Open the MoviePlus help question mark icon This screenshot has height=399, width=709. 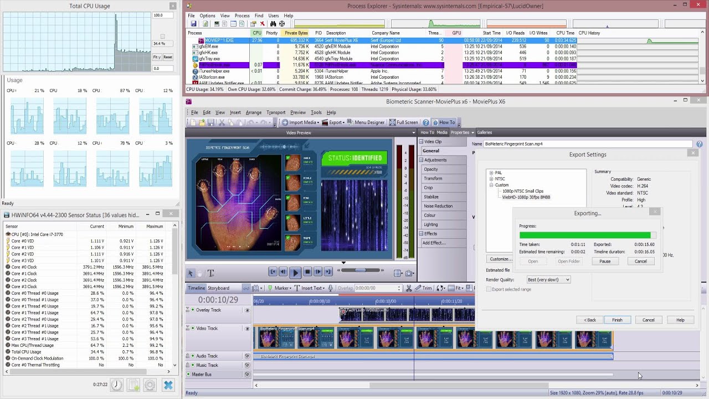426,122
